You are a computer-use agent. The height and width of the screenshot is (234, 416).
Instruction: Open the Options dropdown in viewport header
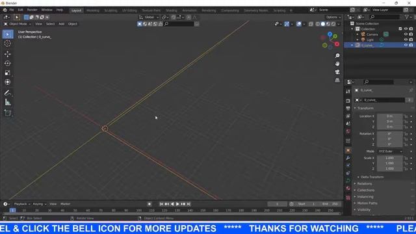pyautogui.click(x=333, y=18)
